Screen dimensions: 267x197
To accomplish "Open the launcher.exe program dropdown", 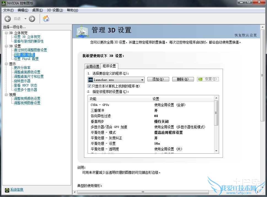I will [142, 80].
